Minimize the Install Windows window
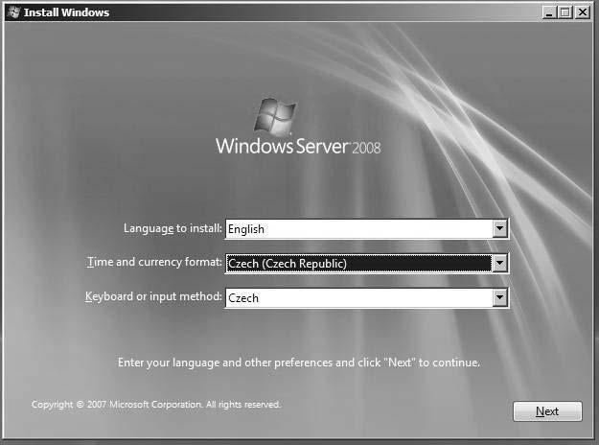 point(549,12)
